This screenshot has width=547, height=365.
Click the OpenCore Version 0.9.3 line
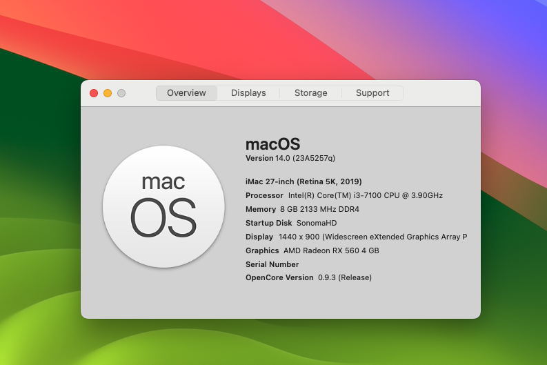tap(308, 277)
